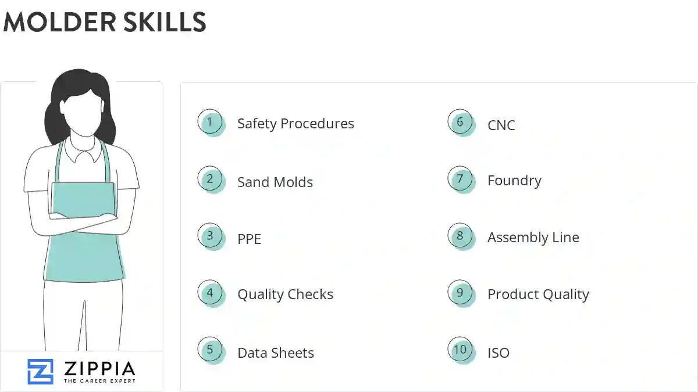Click the CNC skill label

pos(501,125)
